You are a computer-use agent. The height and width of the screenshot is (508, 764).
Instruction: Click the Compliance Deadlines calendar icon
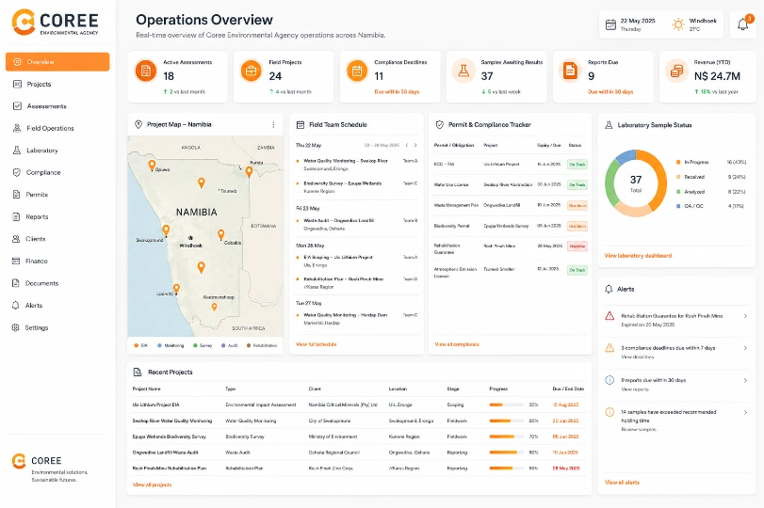coord(357,71)
